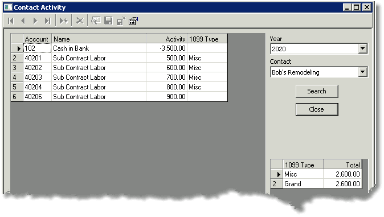Click activity value -3,500.00
The height and width of the screenshot is (217, 384).
point(167,48)
